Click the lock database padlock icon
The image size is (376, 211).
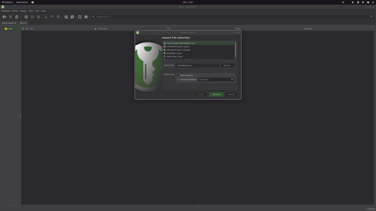click(x=17, y=17)
